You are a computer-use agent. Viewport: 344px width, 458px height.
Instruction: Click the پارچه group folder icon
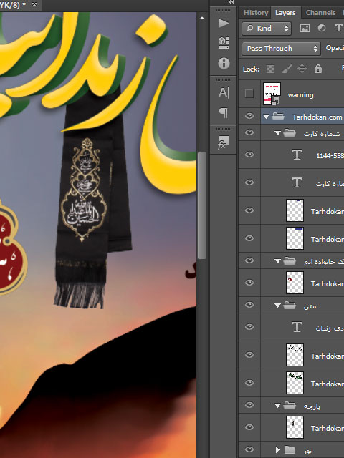pyautogui.click(x=290, y=406)
